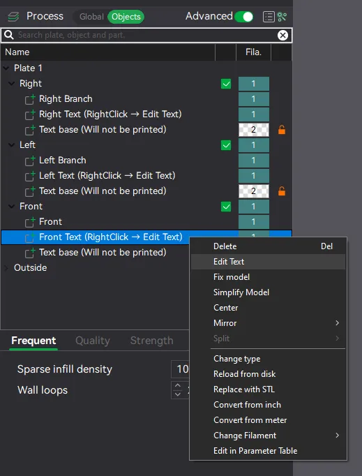Toggle the Advanced mode switch
362x476 pixels.
coord(244,16)
